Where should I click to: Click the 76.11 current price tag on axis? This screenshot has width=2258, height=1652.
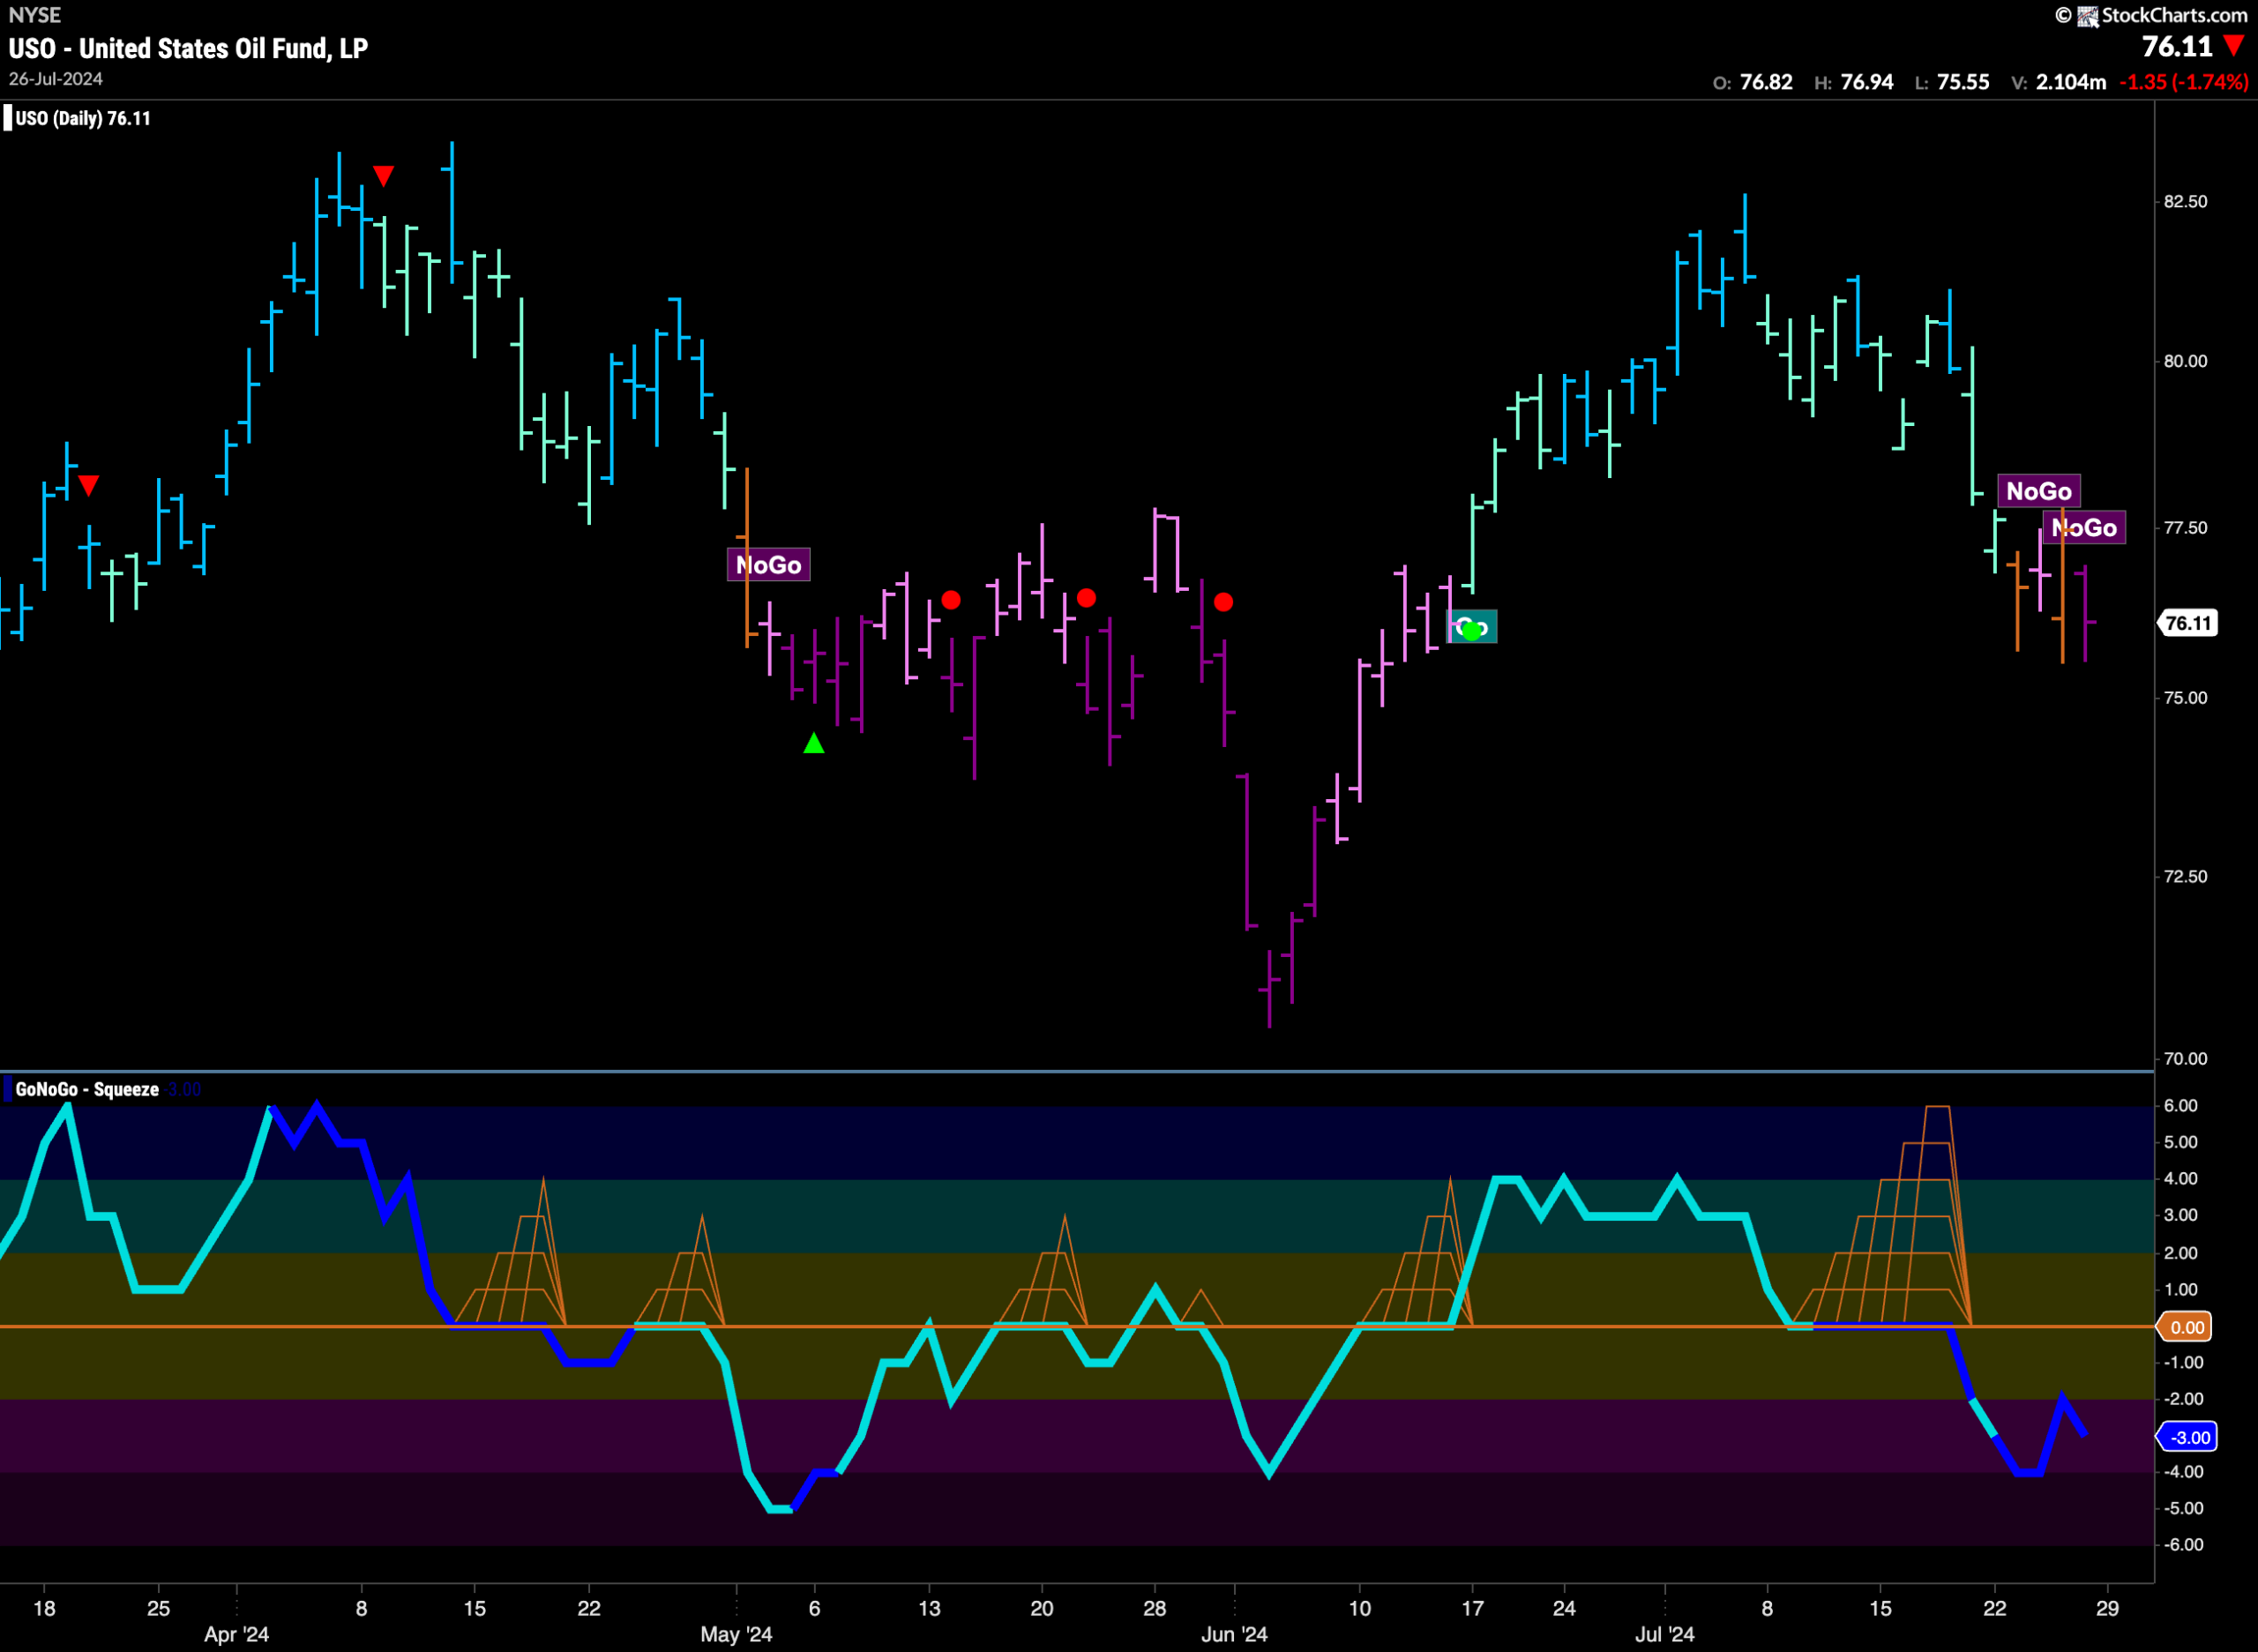(x=2187, y=623)
